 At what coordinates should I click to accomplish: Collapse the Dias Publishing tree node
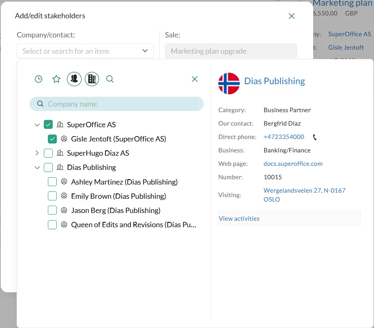[x=37, y=167]
